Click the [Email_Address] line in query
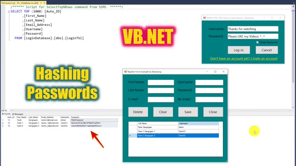Viewport: 296px width, 166px height. click(38, 25)
